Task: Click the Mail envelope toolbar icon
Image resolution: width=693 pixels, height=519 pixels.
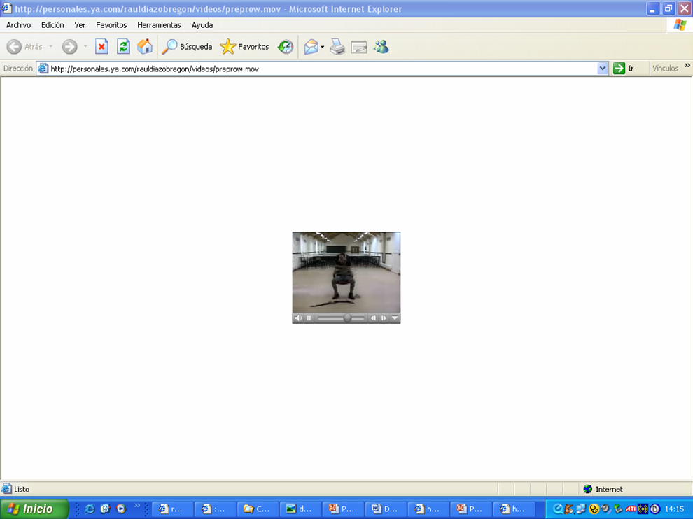Action: 310,47
